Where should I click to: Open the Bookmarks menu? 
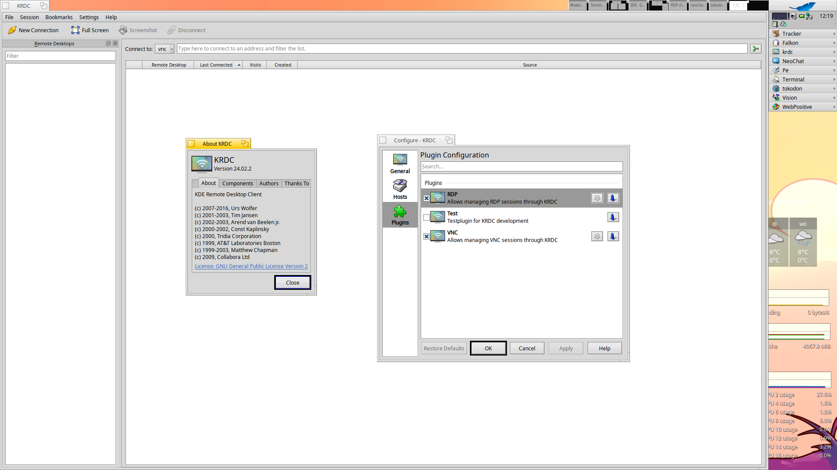click(x=59, y=17)
